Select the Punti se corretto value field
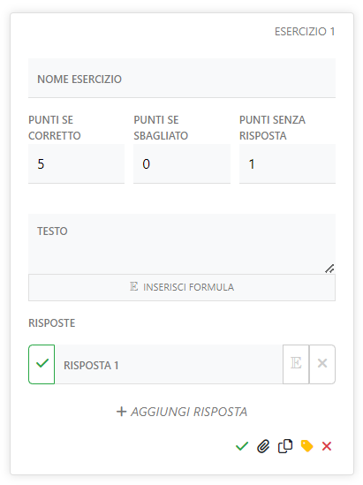363x485 pixels. (76, 163)
